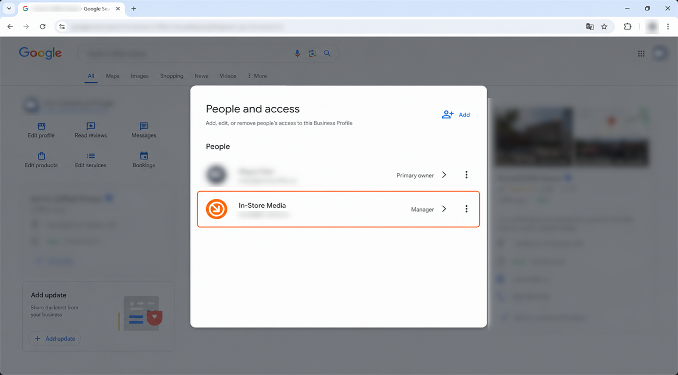
Task: Click the Add update button with plus
Action: [x=55, y=339]
